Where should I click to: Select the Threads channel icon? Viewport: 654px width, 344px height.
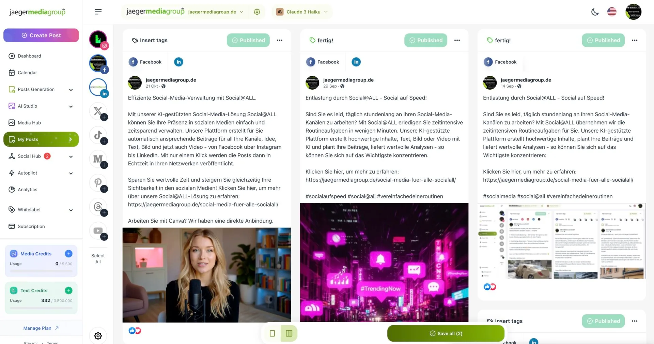tap(98, 207)
